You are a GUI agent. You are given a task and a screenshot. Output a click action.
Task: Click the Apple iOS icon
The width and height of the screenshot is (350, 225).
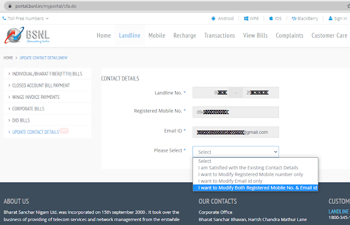[271, 18]
